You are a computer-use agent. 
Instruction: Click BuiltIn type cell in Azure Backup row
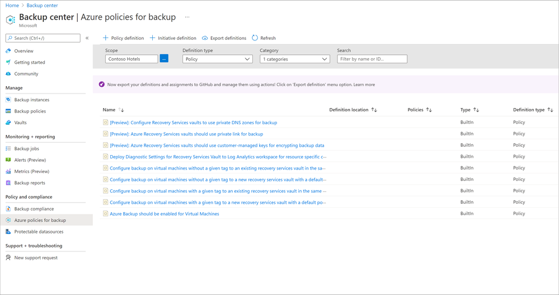click(x=467, y=214)
